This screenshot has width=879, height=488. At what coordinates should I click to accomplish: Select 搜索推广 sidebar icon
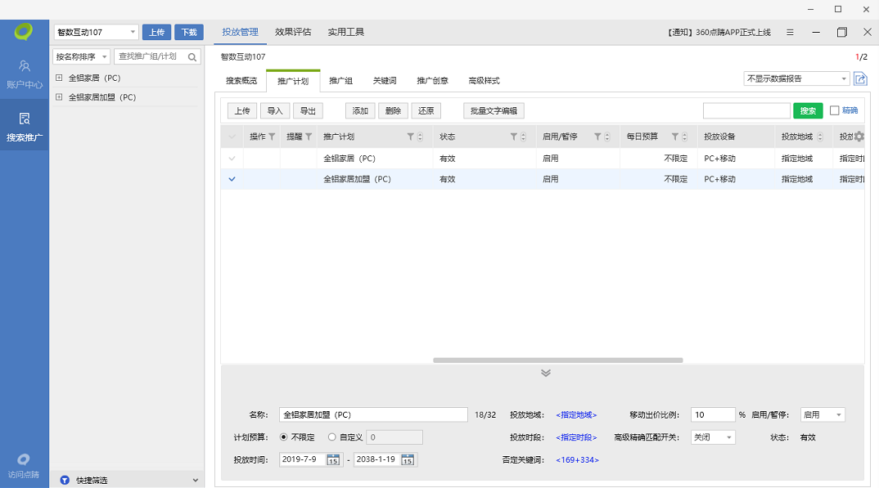click(25, 125)
